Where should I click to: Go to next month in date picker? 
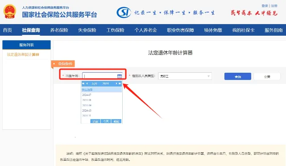click(x=116, y=83)
